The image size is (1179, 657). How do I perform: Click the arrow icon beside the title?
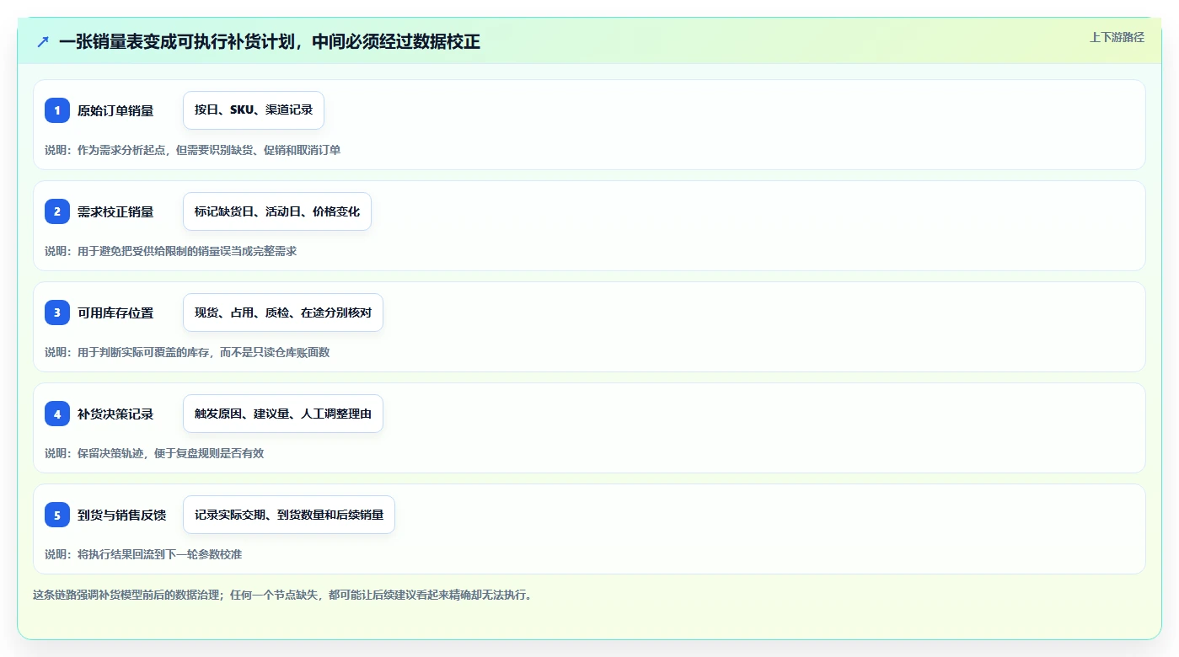point(43,41)
